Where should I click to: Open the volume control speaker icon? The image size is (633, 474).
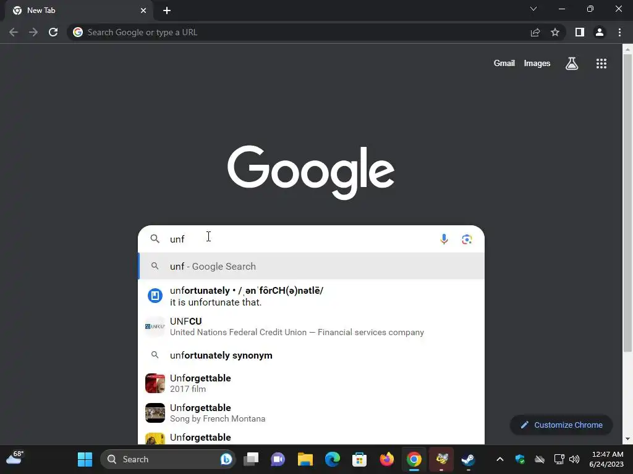pyautogui.click(x=574, y=459)
